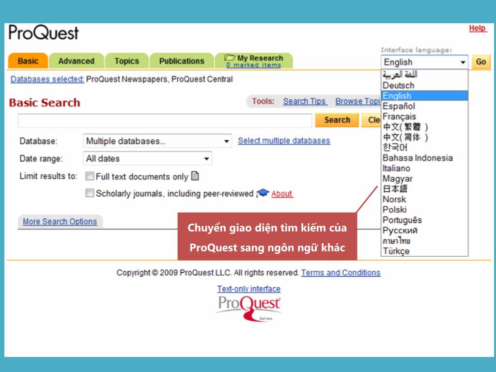Select Arabic from the language list
This screenshot has height=372, width=496.
tap(424, 75)
